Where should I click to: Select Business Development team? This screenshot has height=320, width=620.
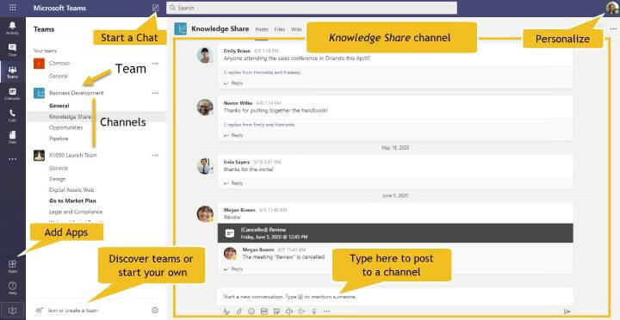click(x=77, y=93)
